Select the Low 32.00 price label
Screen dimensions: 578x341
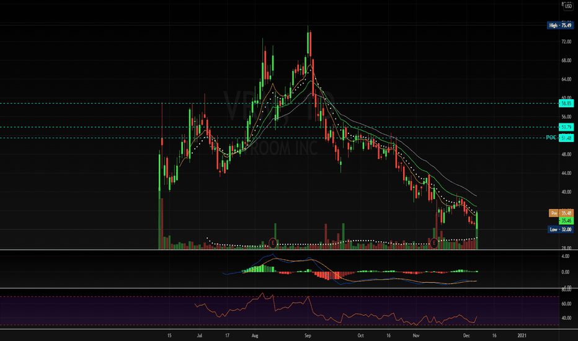(560, 229)
